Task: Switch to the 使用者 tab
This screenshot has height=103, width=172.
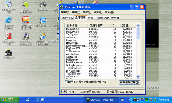Action: [115, 18]
